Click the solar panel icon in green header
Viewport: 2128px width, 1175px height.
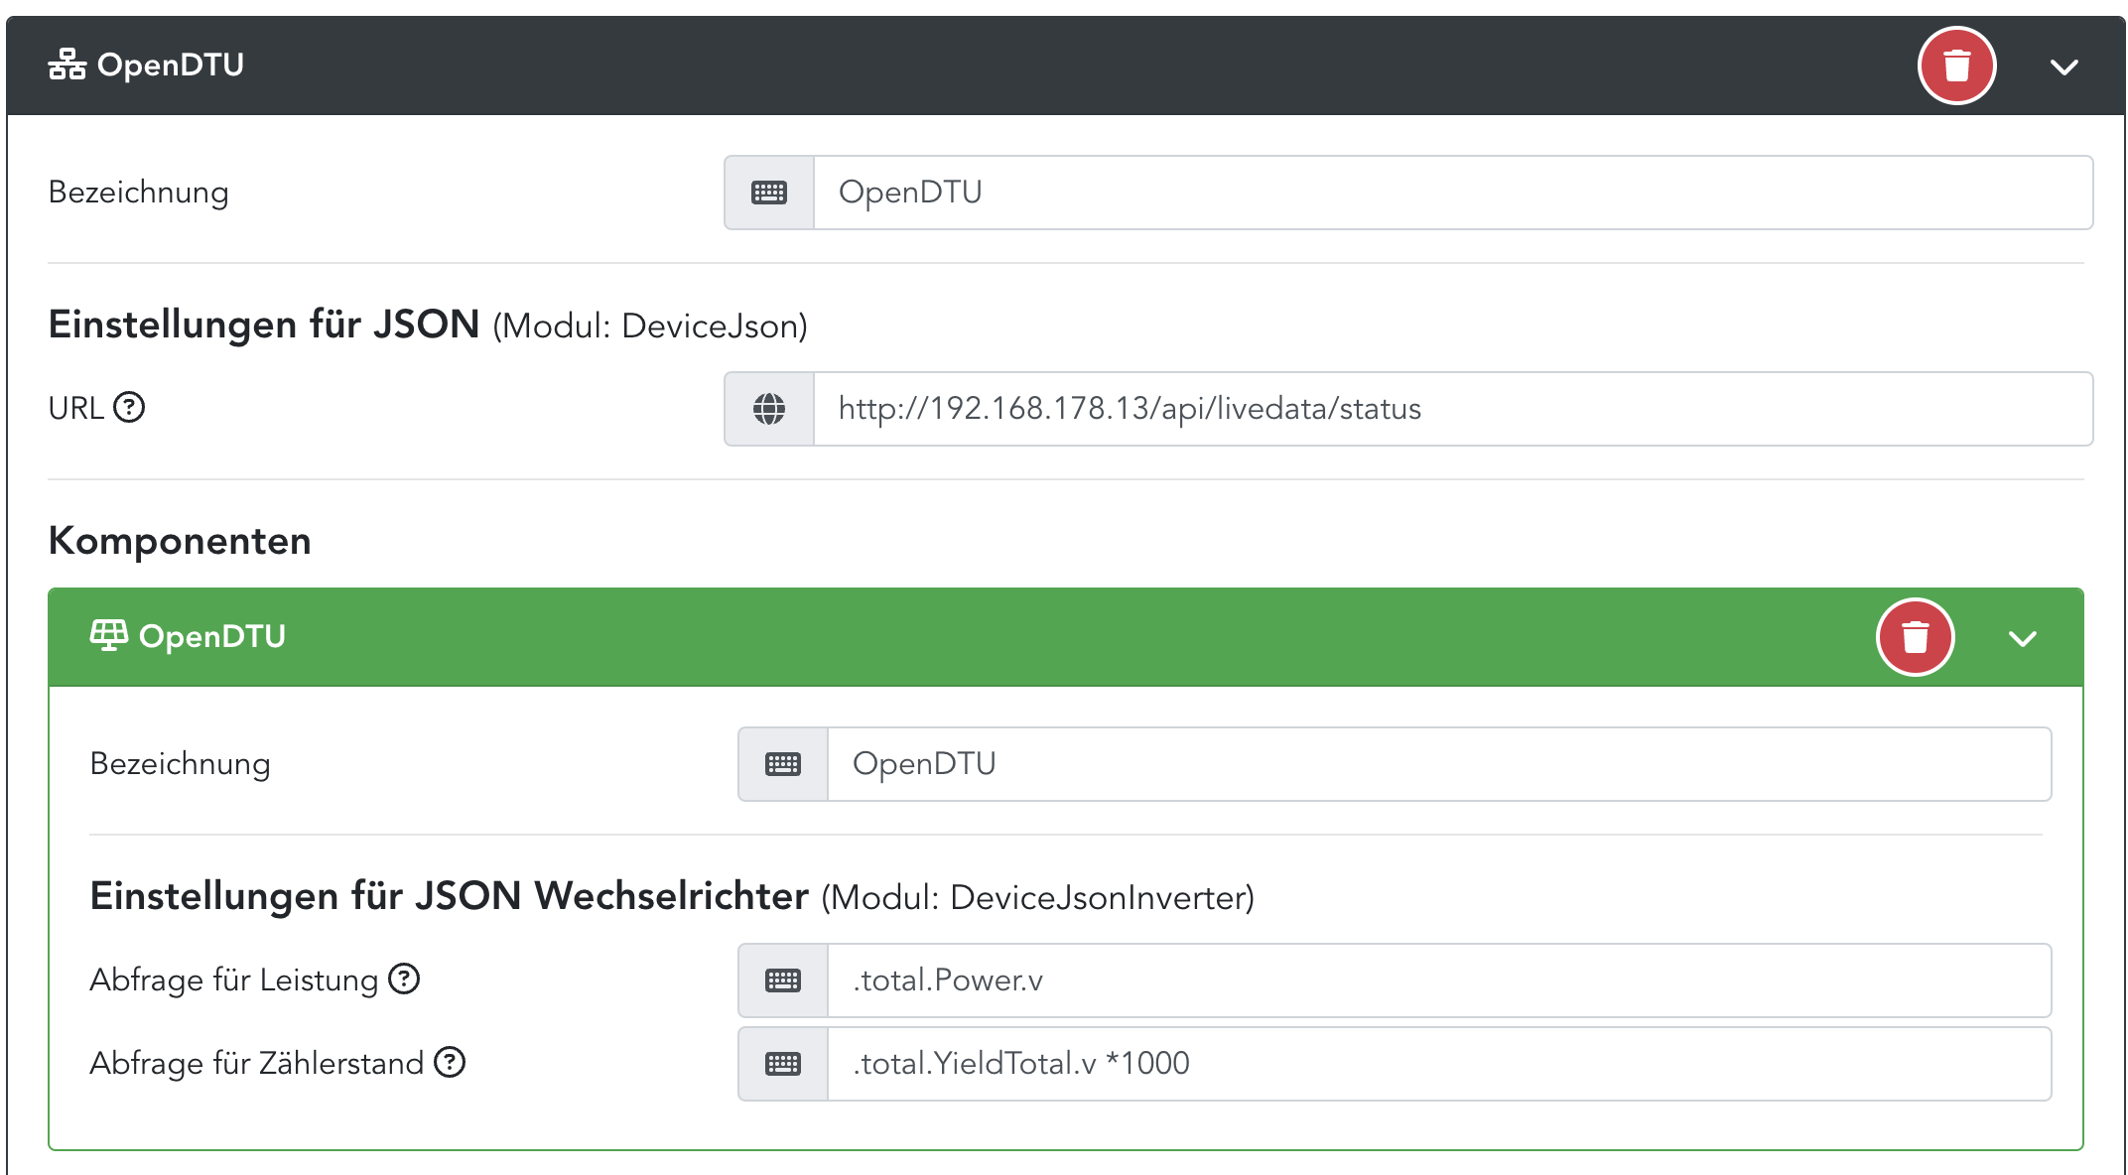(108, 635)
